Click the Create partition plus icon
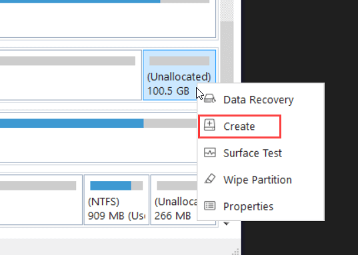Screen dimensions: 358x255 pyautogui.click(x=209, y=125)
